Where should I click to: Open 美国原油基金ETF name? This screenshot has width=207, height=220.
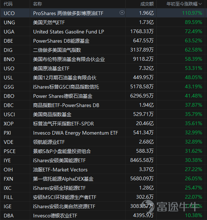coord(51,68)
